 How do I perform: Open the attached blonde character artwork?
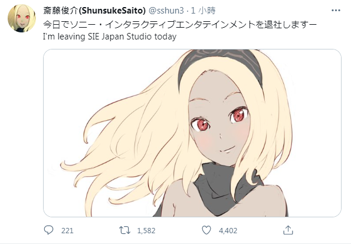tap(192, 133)
